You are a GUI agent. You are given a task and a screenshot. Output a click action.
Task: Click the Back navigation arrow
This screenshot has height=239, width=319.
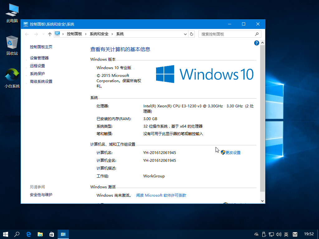[x=26, y=34]
